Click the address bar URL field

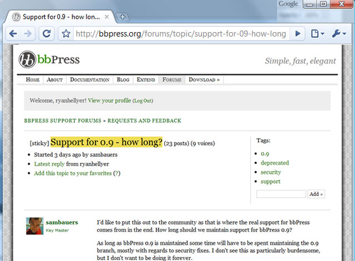181,34
